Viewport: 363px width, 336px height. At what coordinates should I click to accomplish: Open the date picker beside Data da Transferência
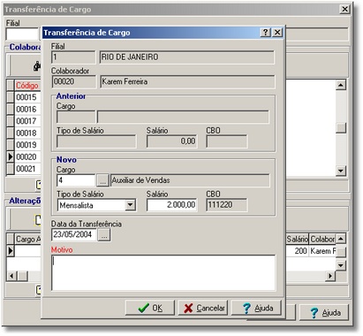pos(104,235)
